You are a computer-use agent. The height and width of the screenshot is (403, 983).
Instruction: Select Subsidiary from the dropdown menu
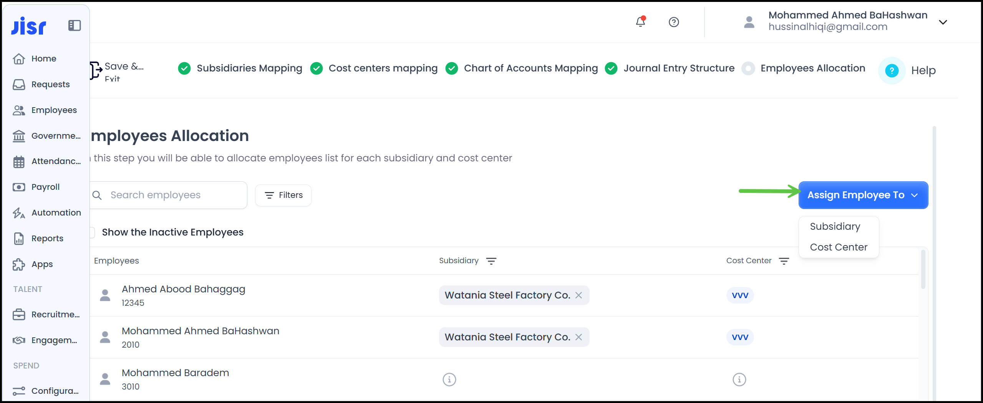pos(835,227)
